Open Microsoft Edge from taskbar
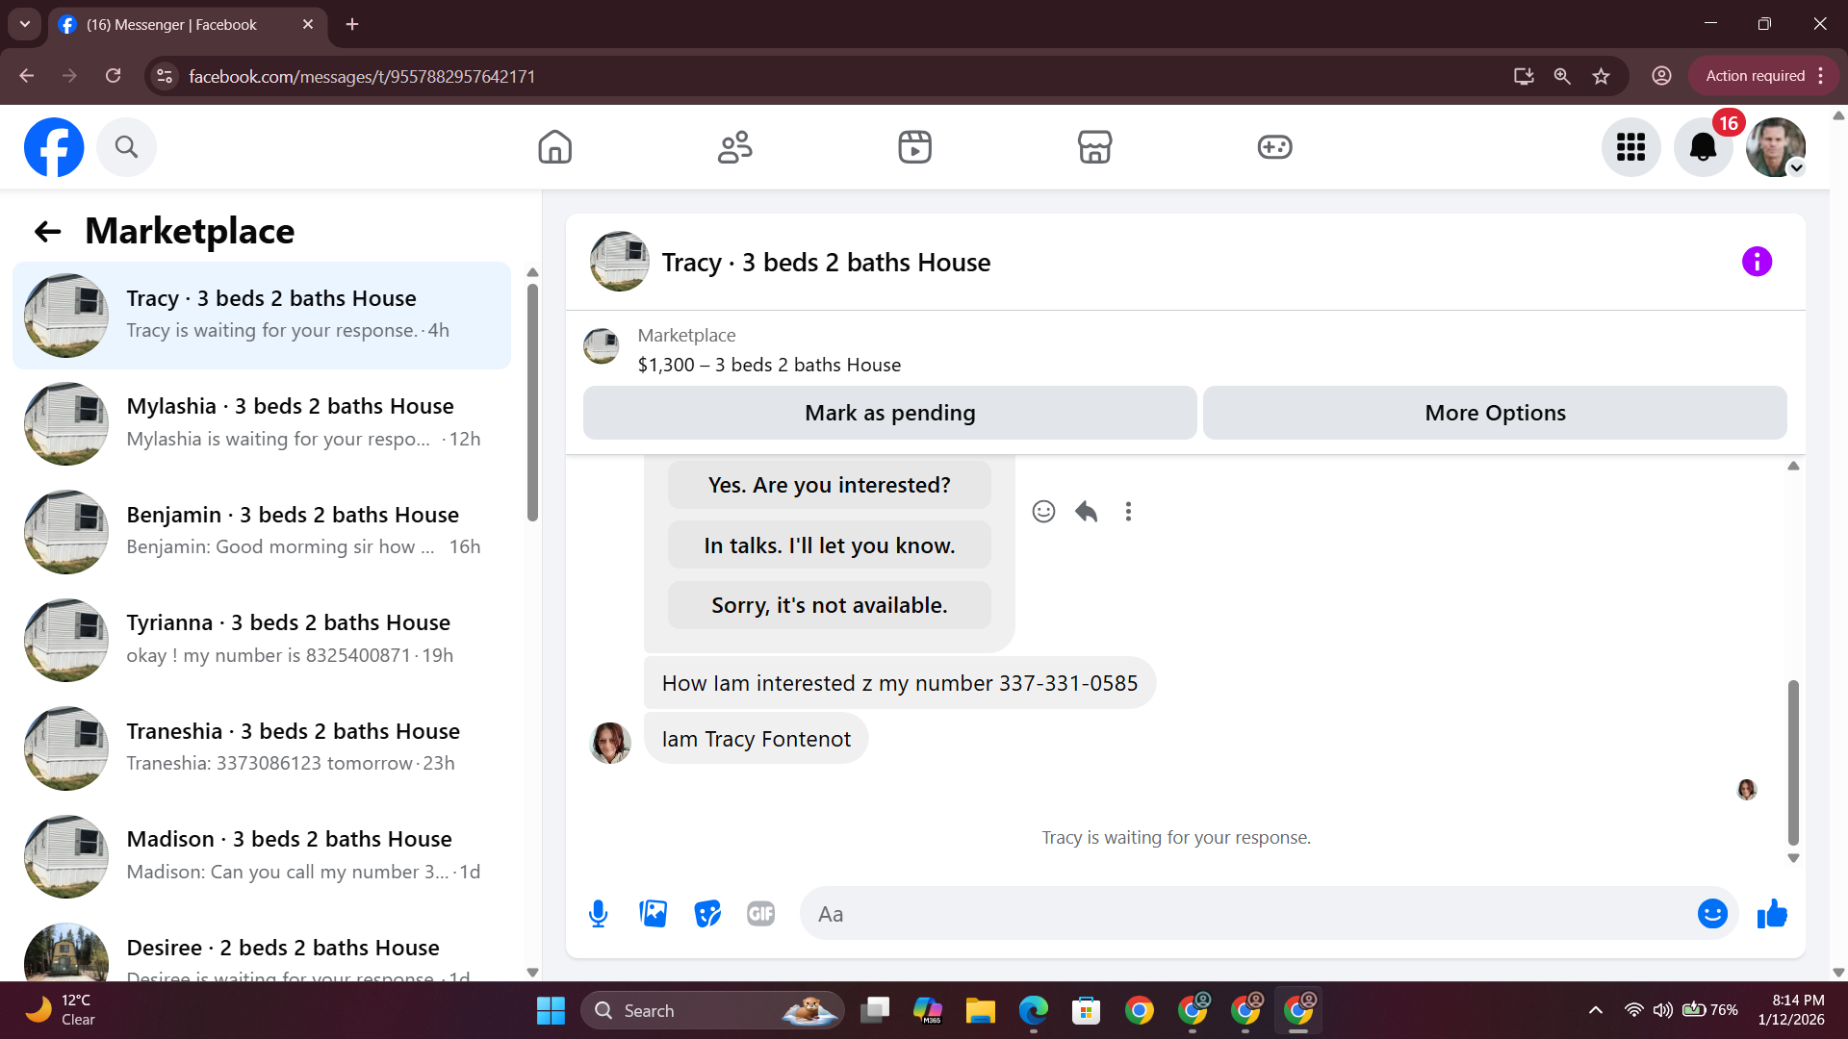This screenshot has height=1039, width=1848. tap(1033, 1011)
